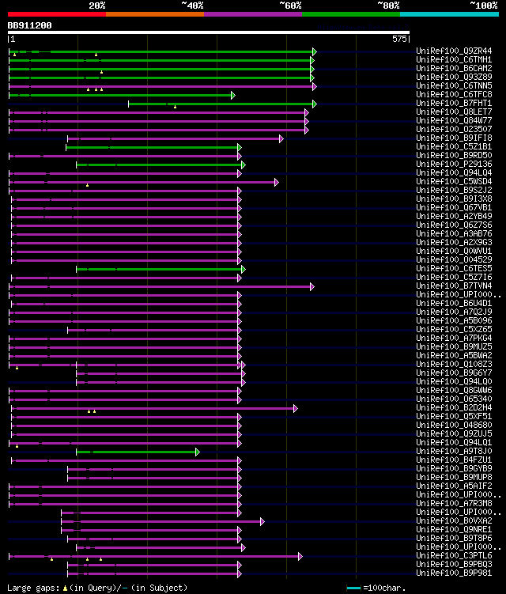Click the short green alignment bar for A9T8J0
Viewport: 506px width, 594px height.
[x=136, y=452]
